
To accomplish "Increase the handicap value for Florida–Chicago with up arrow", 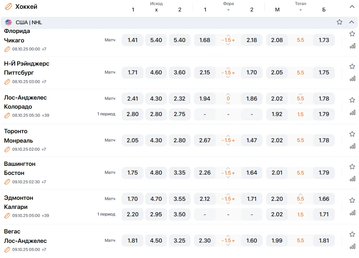I will click(228, 36).
